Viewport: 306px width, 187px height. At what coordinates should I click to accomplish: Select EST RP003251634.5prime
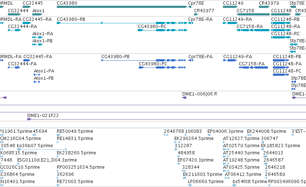81,167
